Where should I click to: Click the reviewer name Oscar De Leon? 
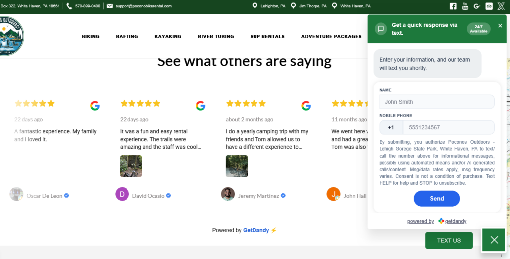(44, 196)
